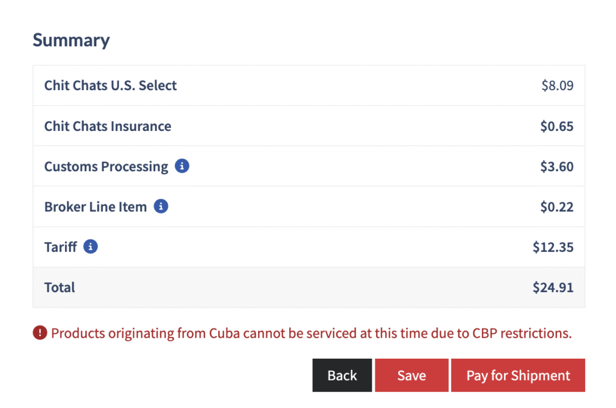Click the $3.60 customs processing amount
Screen dimensions: 616x408
(x=556, y=166)
